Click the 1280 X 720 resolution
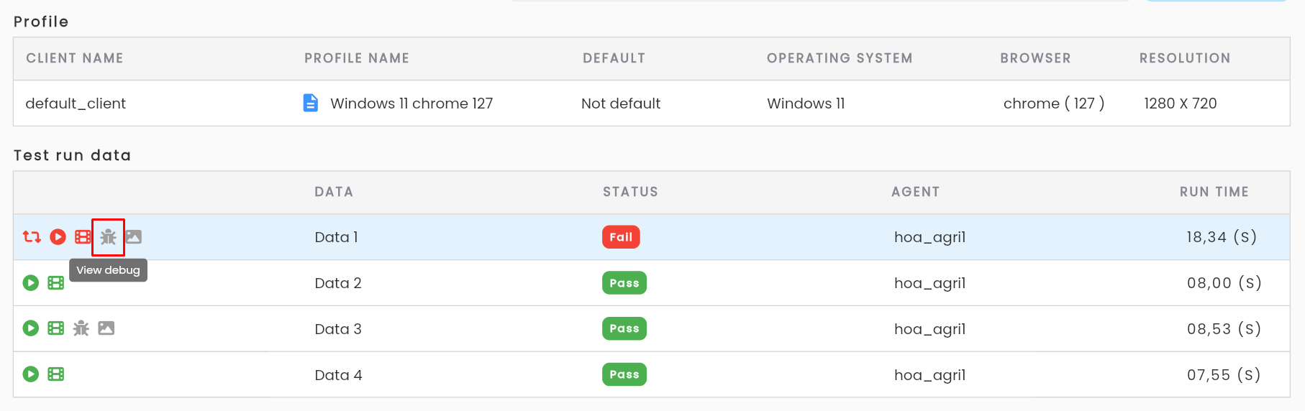Screen dimensions: 1305x411 [x=1181, y=103]
